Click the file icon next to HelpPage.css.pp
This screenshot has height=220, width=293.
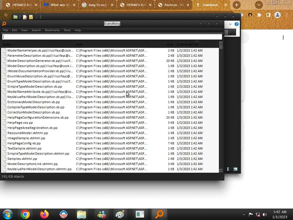tap(4, 123)
